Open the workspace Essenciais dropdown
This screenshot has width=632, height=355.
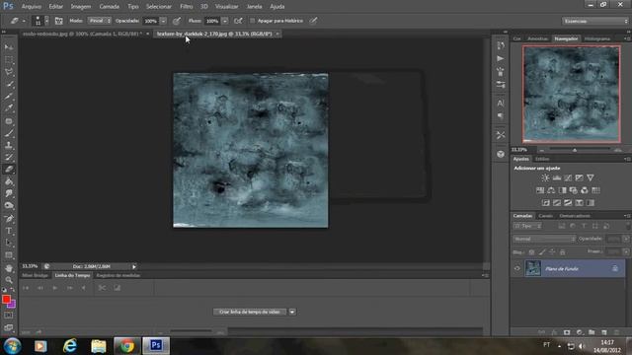coord(595,21)
